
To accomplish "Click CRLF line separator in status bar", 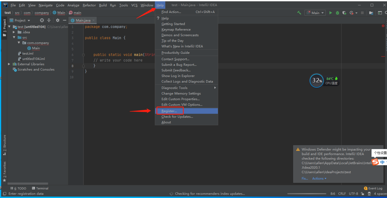I will click(x=342, y=194).
